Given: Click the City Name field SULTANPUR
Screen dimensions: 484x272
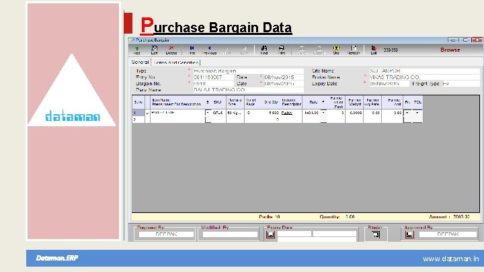Looking at the screenshot, I should pyautogui.click(x=424, y=71).
